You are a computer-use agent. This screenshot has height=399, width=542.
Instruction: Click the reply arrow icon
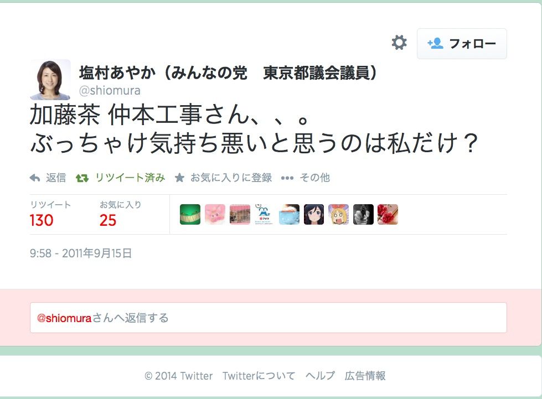click(35, 178)
